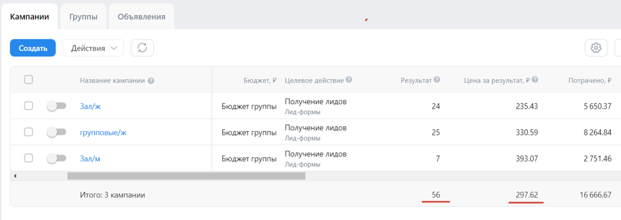The image size is (621, 220).
Task: Open the групповые/ж campaign link
Action: 103,133
